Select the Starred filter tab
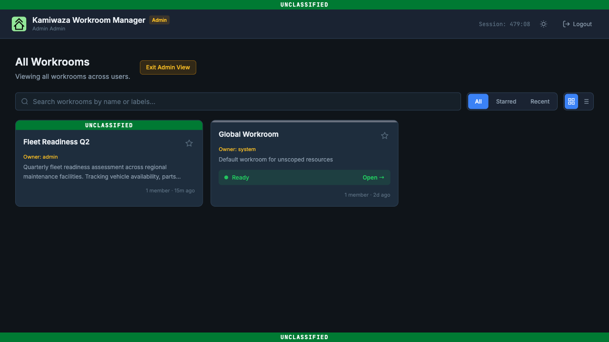The width and height of the screenshot is (609, 342). pyautogui.click(x=506, y=101)
